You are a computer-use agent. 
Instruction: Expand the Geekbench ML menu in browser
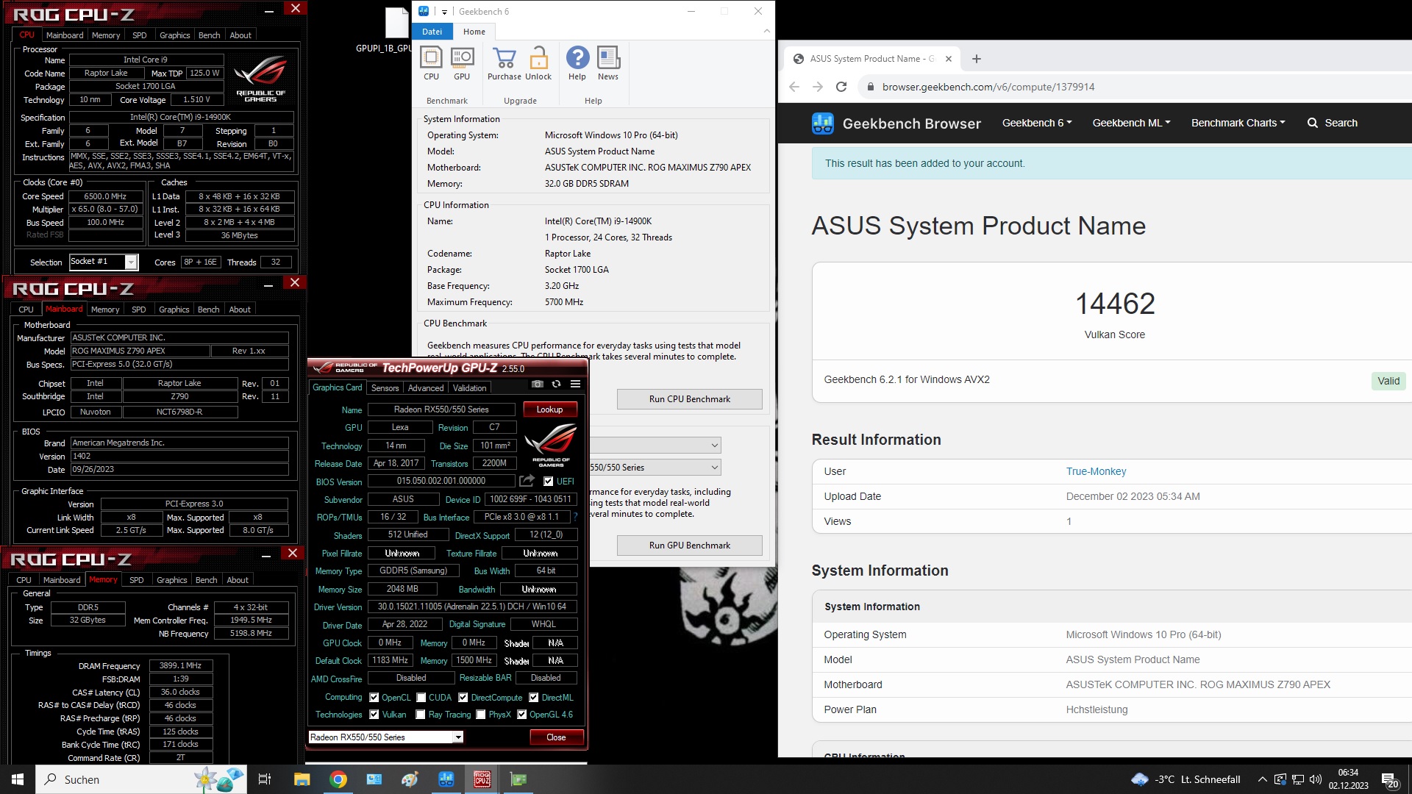point(1131,123)
